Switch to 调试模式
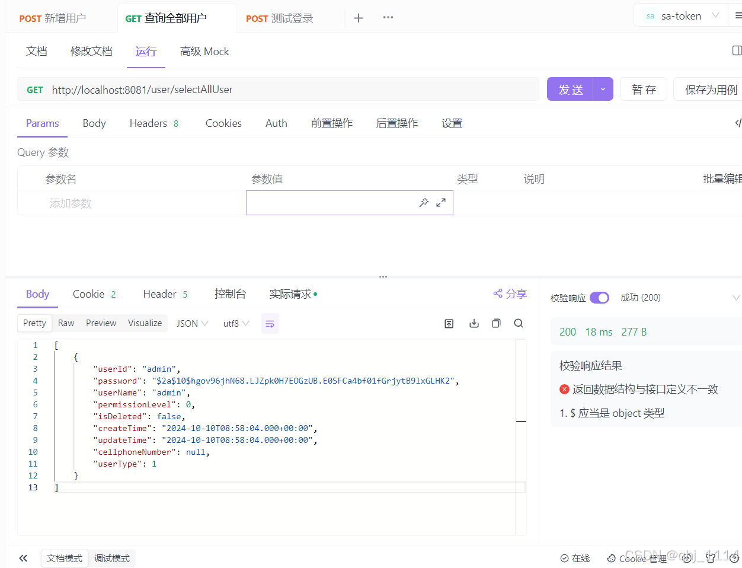Viewport: 742px width, 568px height. [112, 558]
